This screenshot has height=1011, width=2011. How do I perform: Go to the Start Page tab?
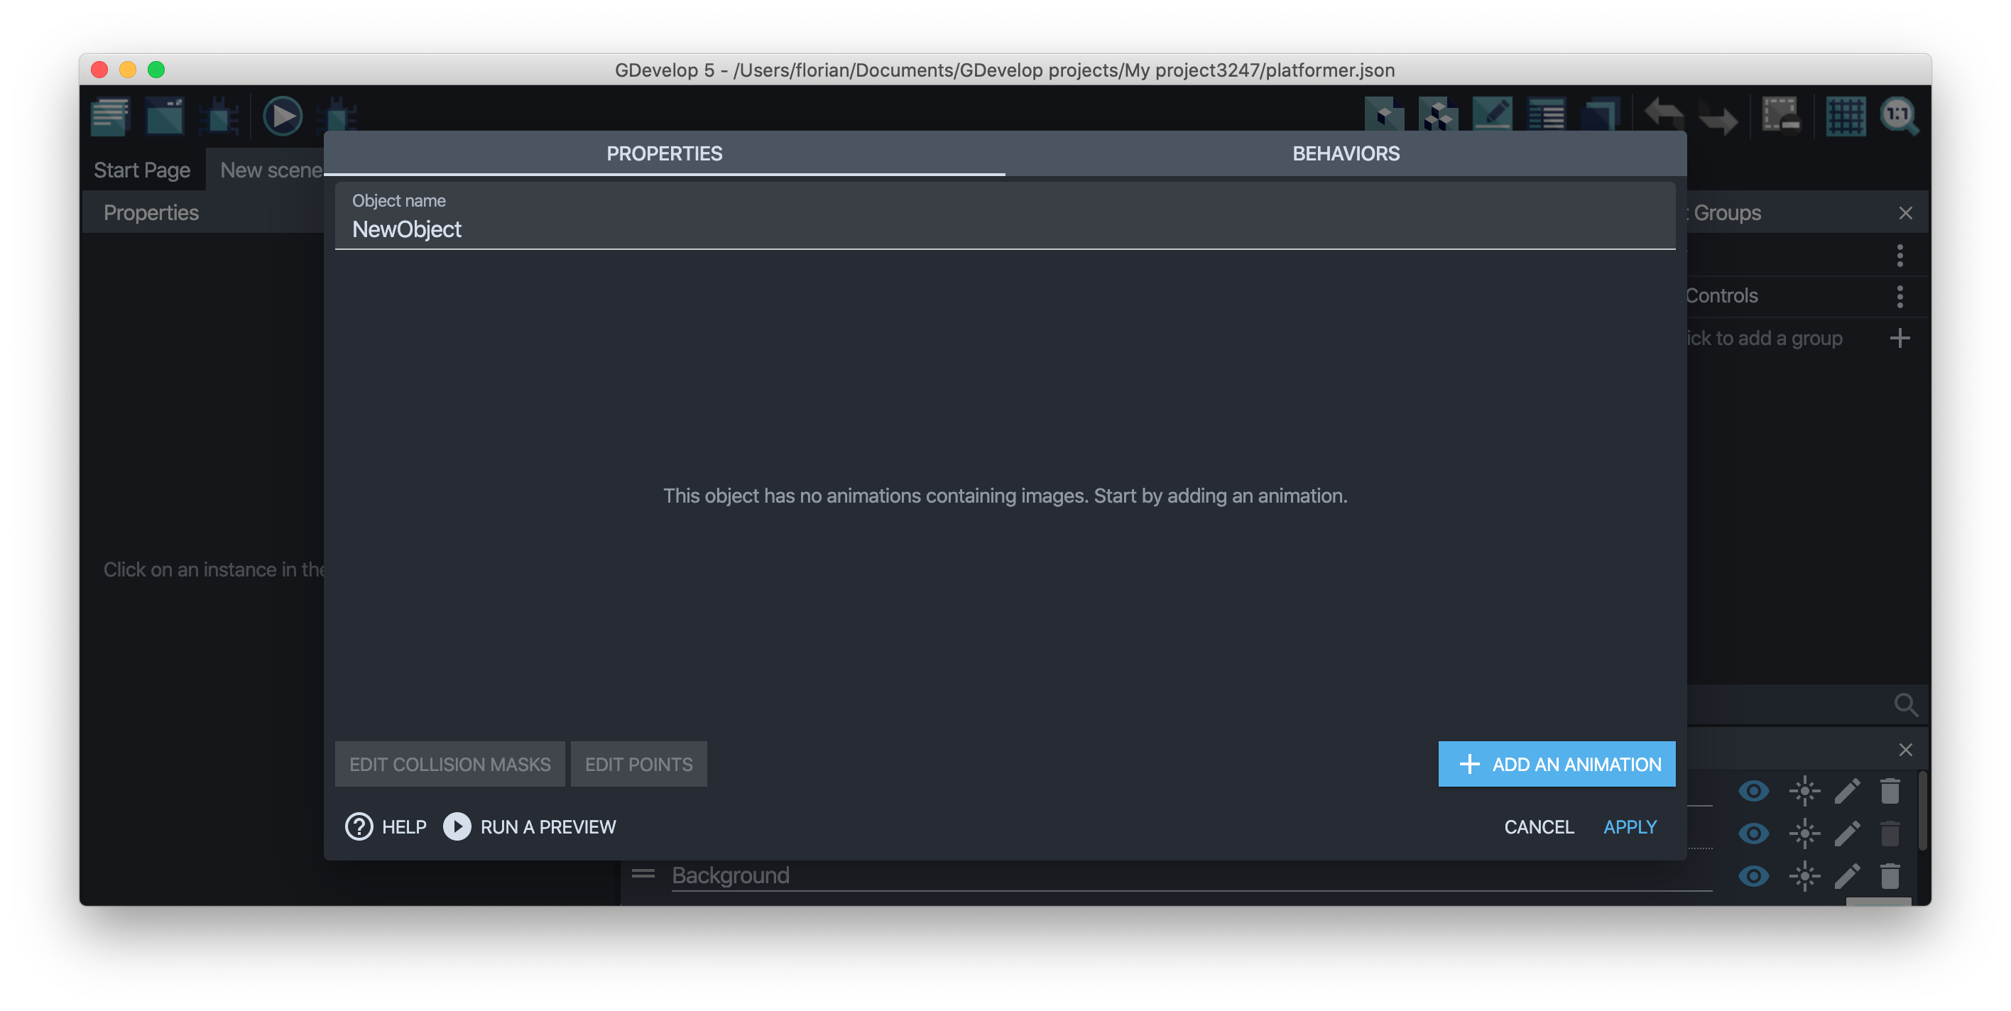(142, 170)
